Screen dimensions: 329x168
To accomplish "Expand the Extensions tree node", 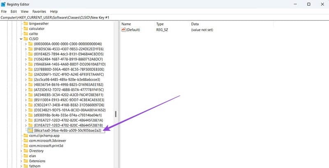I will point(21,161).
